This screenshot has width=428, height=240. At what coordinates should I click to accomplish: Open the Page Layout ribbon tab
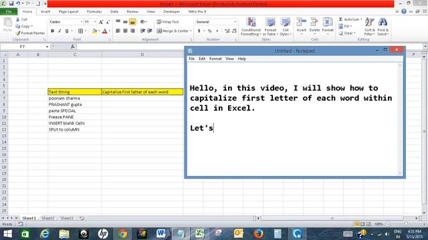click(x=68, y=11)
